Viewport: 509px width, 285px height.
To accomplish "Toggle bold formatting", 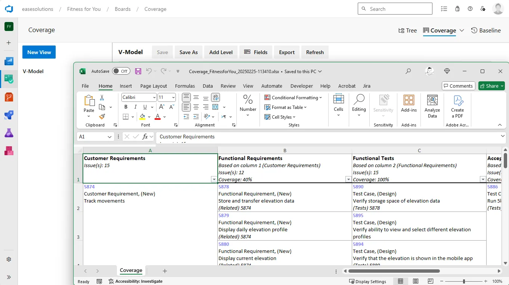I will pyautogui.click(x=126, y=107).
